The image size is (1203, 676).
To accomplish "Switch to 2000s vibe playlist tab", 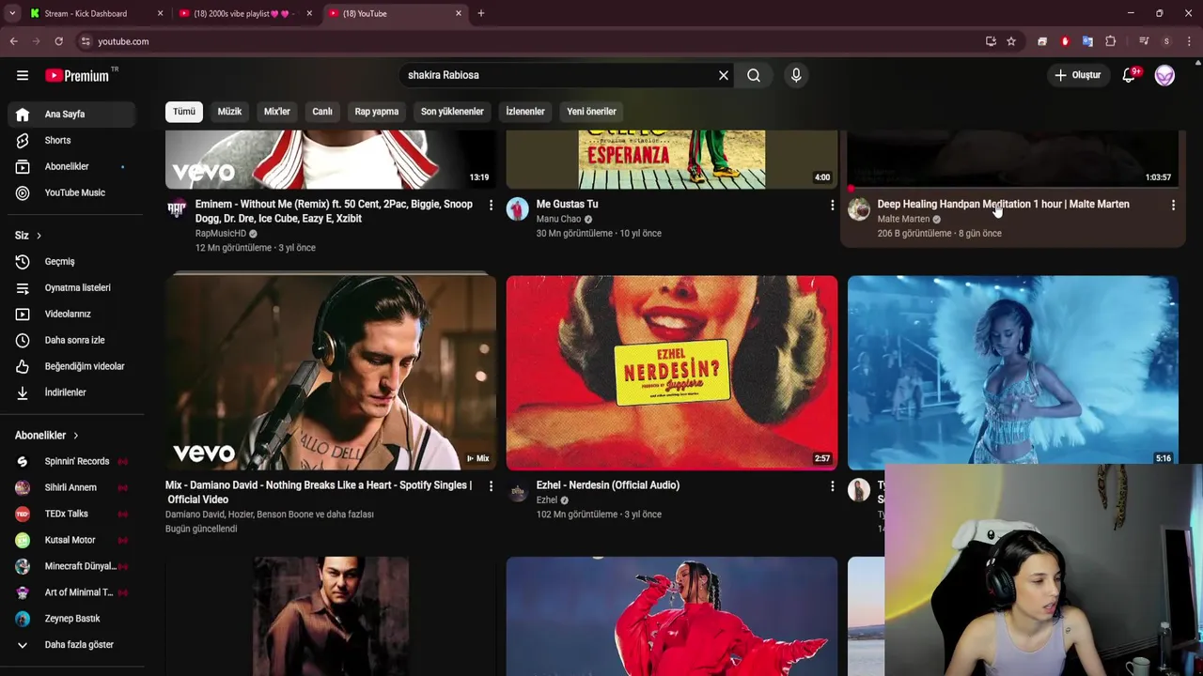I will (x=244, y=14).
